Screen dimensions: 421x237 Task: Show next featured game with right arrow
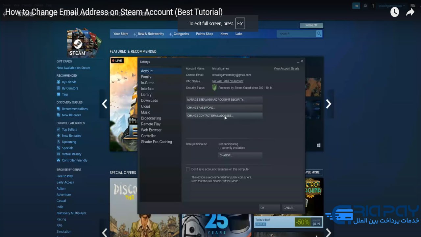pyautogui.click(x=328, y=104)
